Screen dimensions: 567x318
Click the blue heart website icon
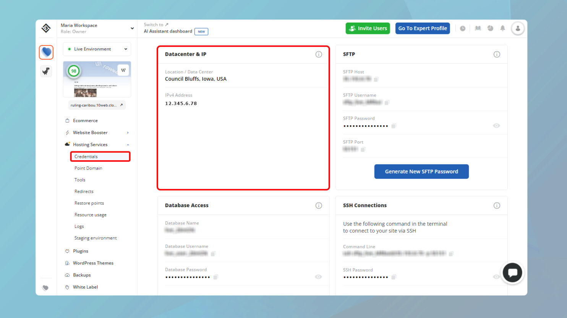(x=46, y=52)
